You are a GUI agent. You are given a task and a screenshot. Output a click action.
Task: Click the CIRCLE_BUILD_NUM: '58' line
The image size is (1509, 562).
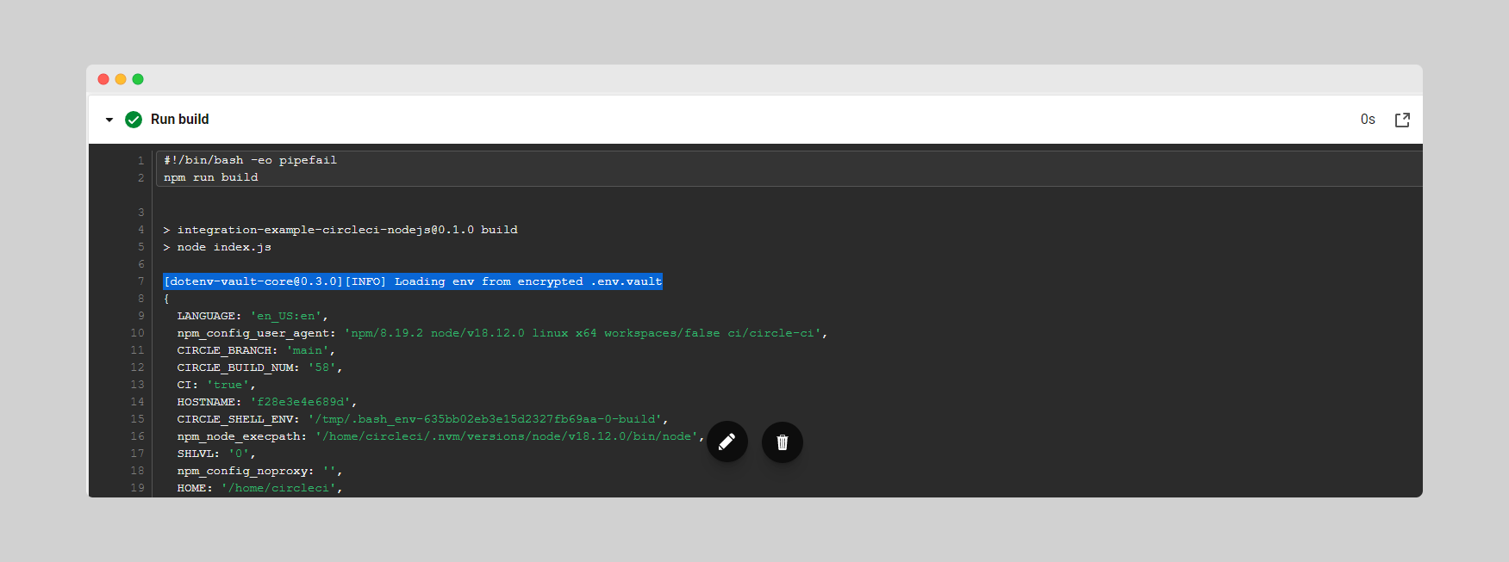(x=259, y=367)
